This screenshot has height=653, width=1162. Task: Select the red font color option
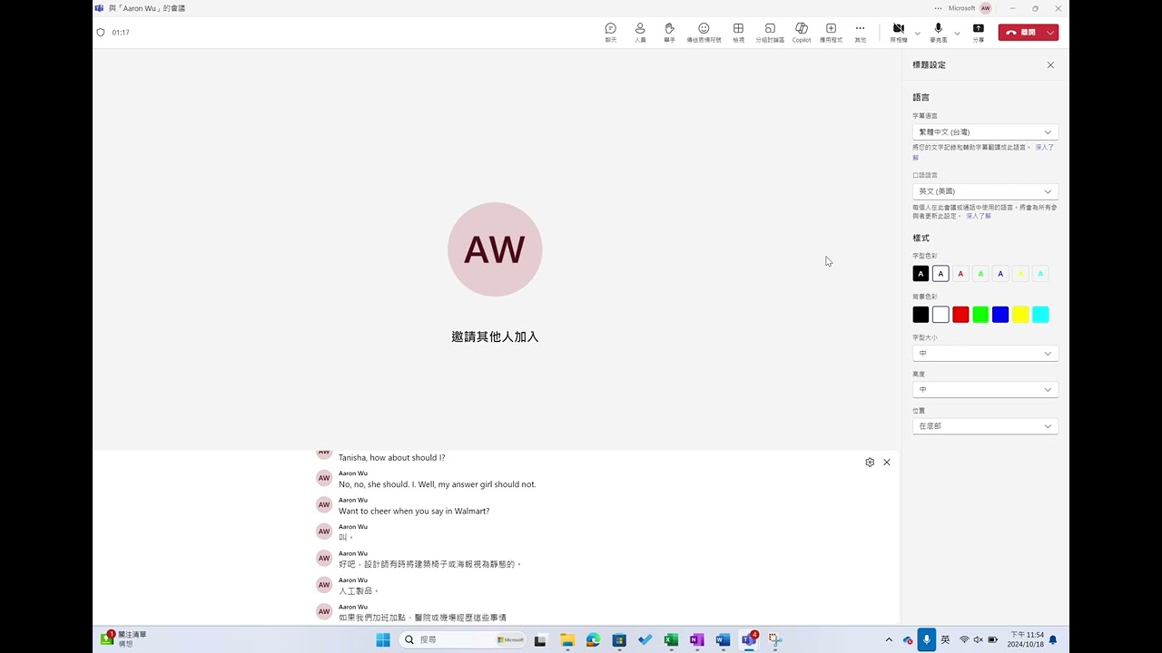(x=960, y=274)
